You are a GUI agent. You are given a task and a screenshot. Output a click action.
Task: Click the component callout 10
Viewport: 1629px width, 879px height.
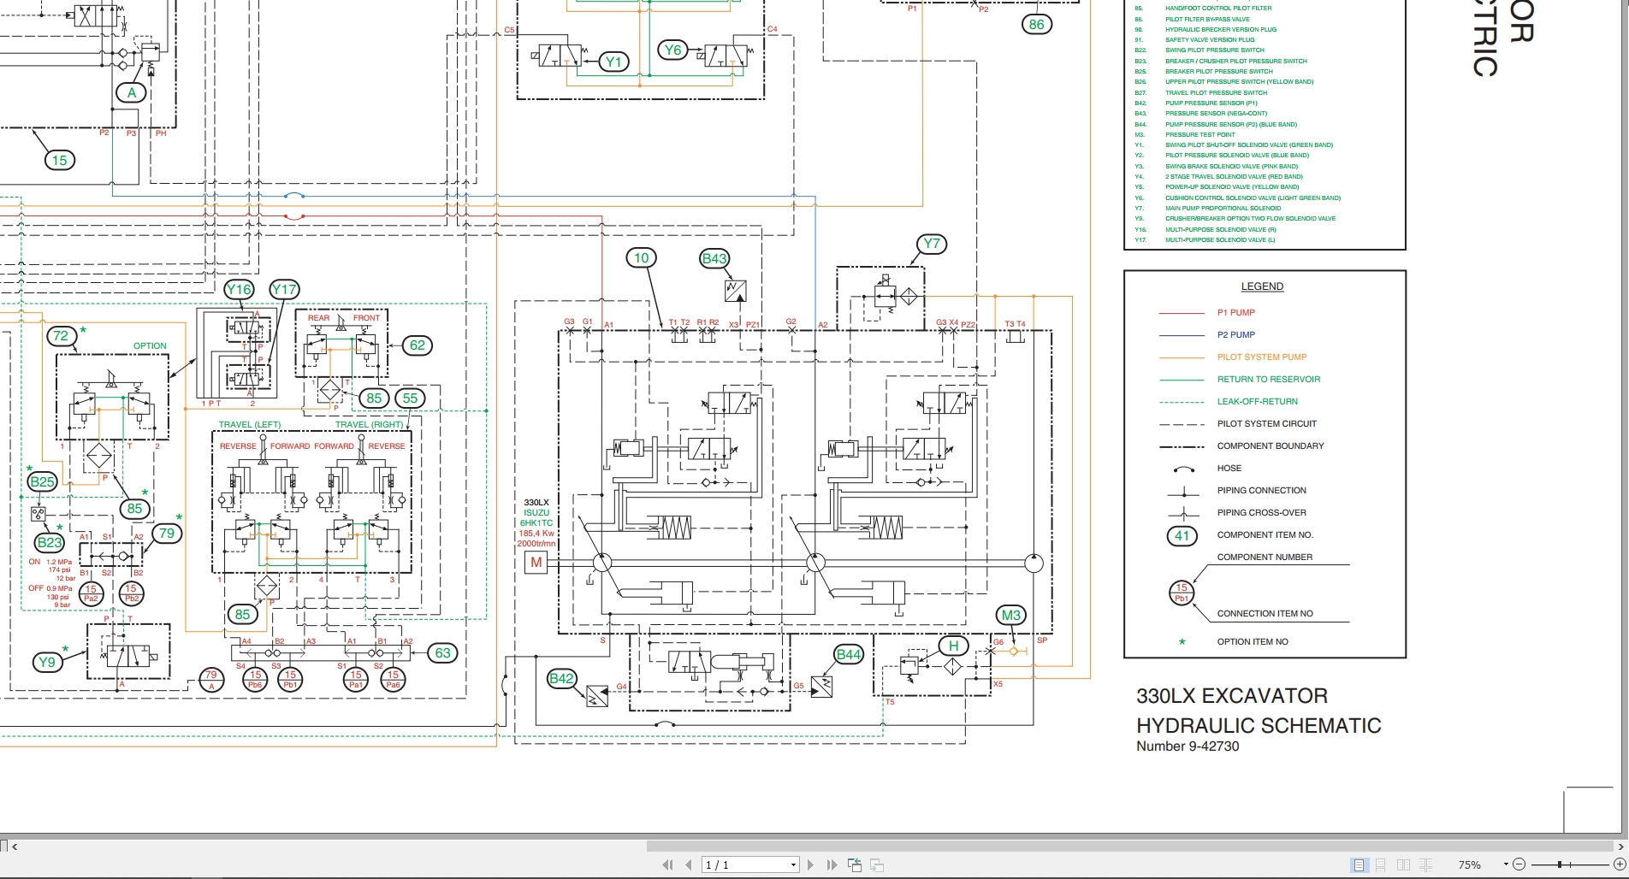point(642,257)
